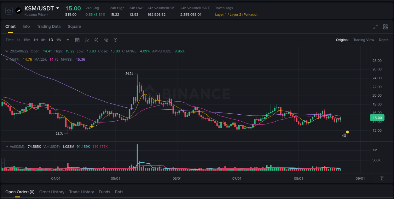Open the indicator settings list icon

(106, 40)
